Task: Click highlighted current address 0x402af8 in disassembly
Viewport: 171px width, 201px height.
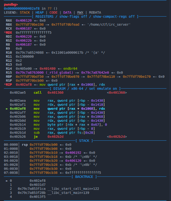Action: (18, 108)
